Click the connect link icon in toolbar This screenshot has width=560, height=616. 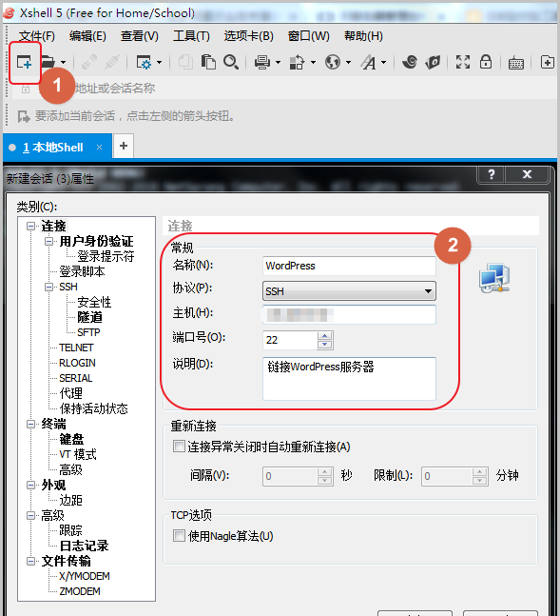tap(88, 62)
